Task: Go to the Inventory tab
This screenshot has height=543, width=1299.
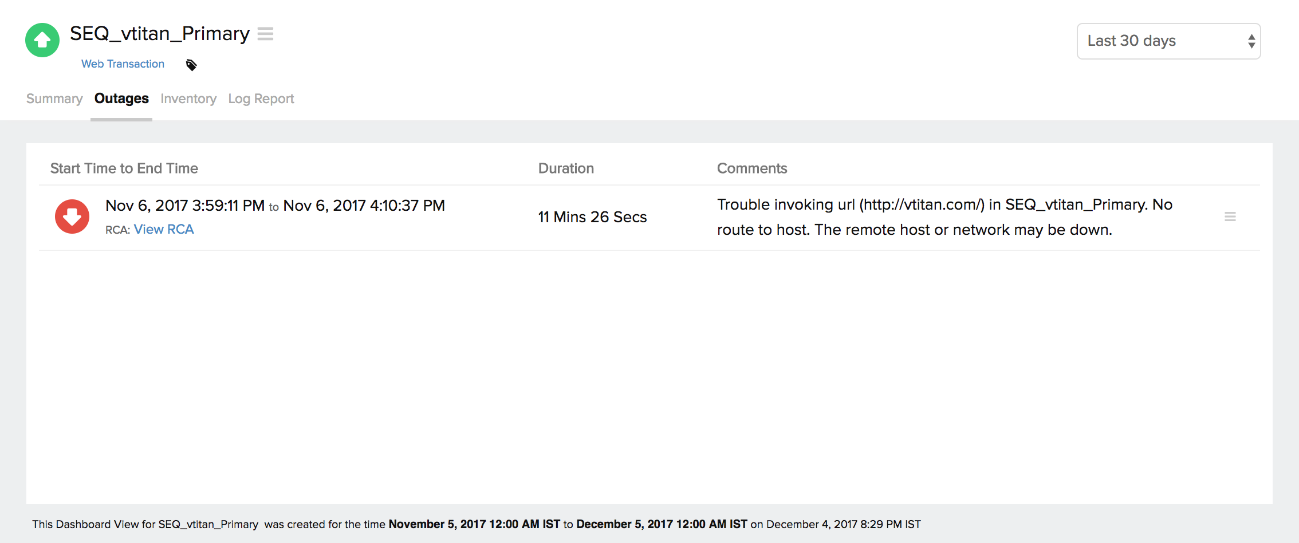Action: click(x=188, y=99)
